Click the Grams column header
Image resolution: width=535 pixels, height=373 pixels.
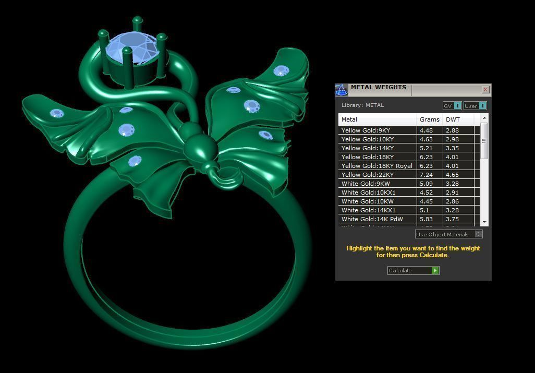coord(430,119)
